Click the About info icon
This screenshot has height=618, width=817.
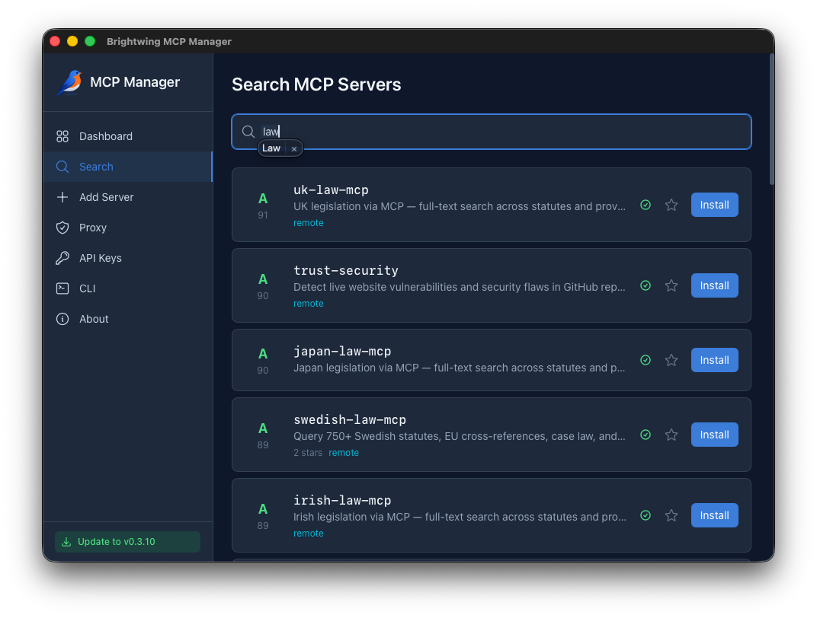[x=62, y=319]
